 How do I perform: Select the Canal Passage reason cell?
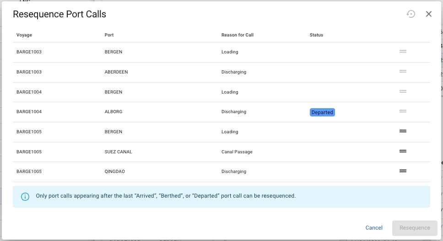click(237, 152)
